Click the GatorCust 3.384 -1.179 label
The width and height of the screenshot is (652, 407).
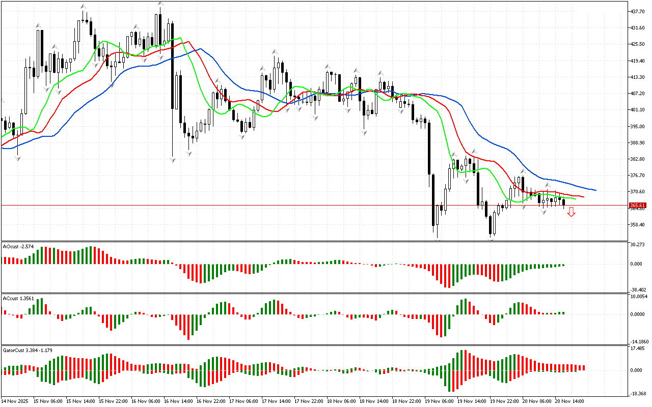[x=28, y=350]
